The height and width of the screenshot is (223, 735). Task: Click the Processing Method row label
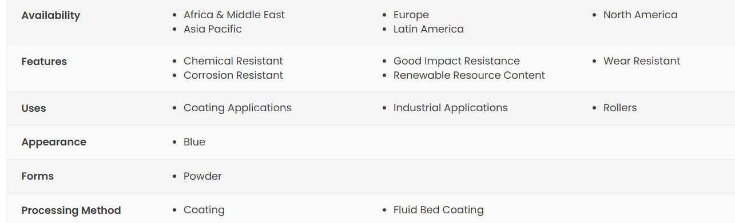71,210
